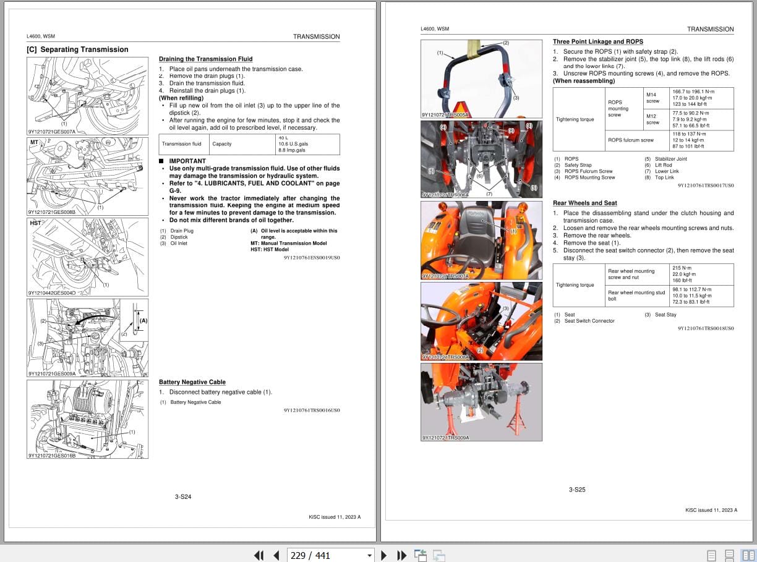This screenshot has height=562, width=757.
Task: Click the 10.6 U.S.gals capacity value
Action: (293, 144)
